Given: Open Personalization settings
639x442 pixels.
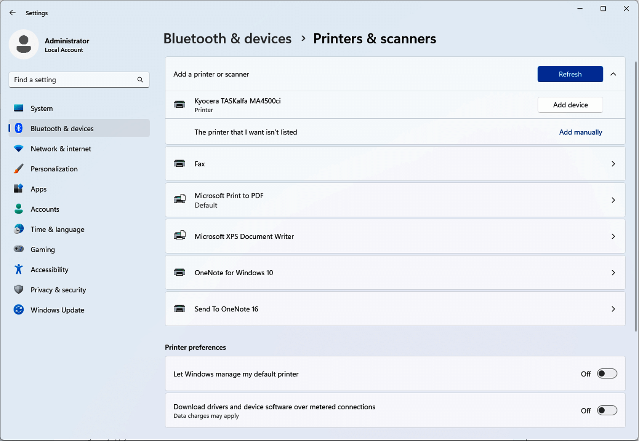Looking at the screenshot, I should tap(79, 169).
